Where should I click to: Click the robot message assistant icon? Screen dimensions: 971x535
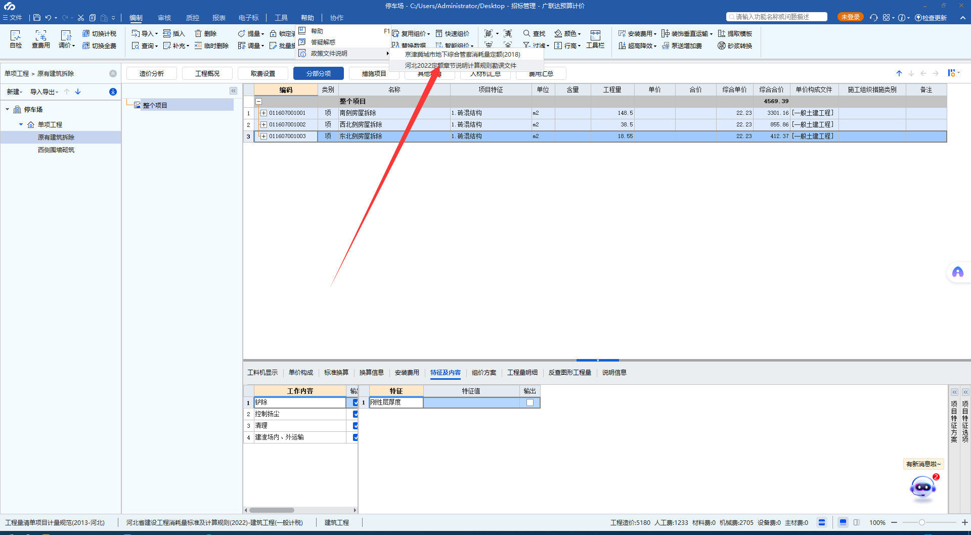tap(923, 488)
